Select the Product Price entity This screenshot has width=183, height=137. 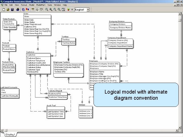coord(9,68)
